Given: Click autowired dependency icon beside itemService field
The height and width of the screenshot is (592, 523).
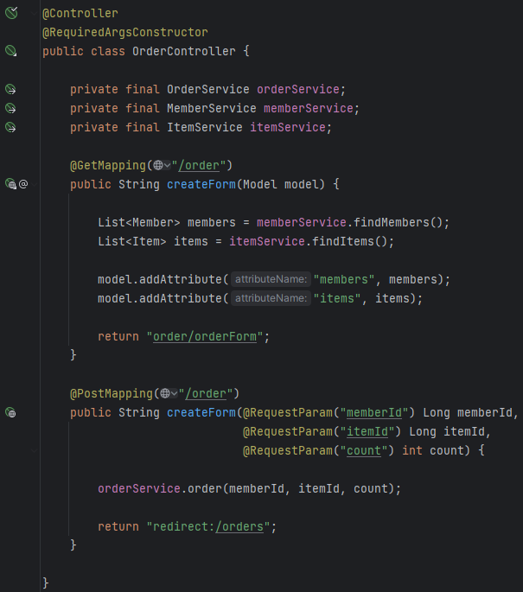Looking at the screenshot, I should [x=10, y=127].
